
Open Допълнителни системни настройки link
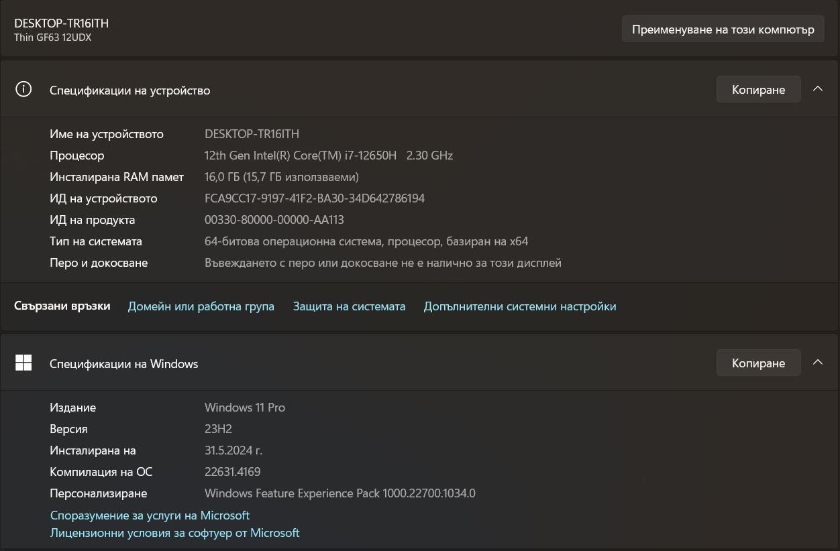(520, 306)
